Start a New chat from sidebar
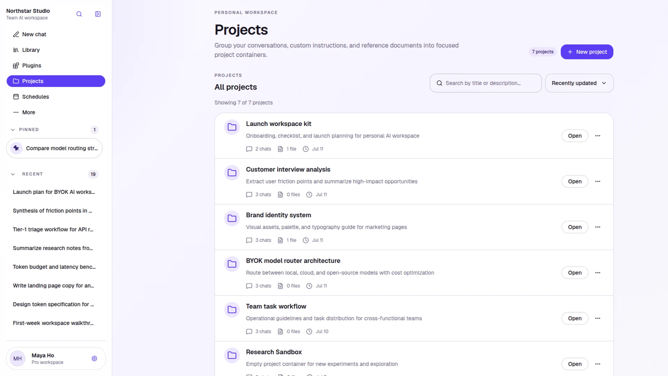The width and height of the screenshot is (668, 376). (56, 34)
